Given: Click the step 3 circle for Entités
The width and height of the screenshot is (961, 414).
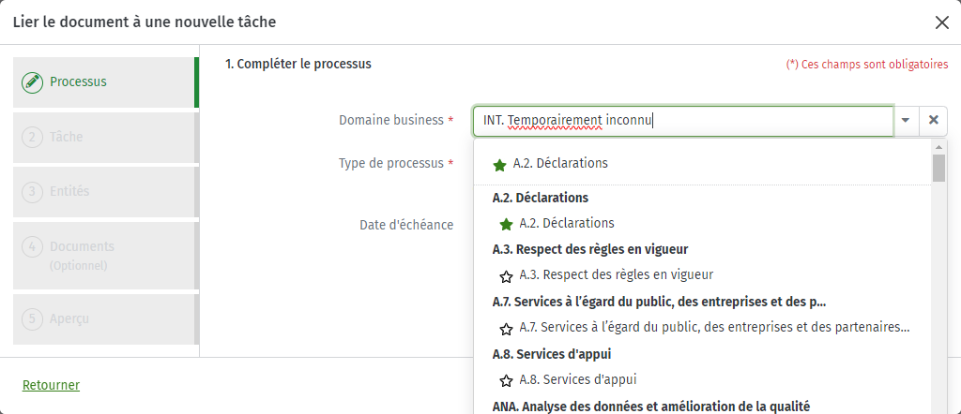Looking at the screenshot, I should tap(33, 191).
